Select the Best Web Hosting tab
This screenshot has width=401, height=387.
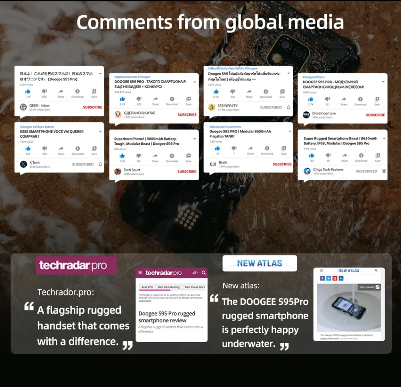(x=169, y=287)
